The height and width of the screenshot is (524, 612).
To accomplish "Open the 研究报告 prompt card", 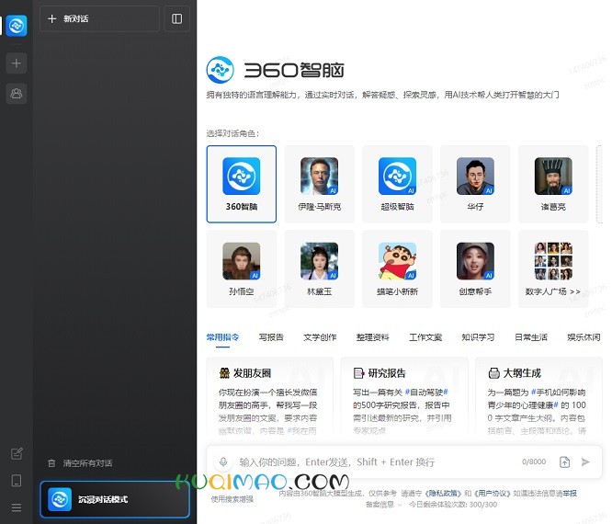I will pos(404,397).
